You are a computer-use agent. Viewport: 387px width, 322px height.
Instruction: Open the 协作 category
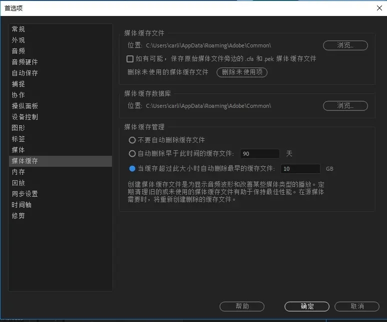[x=60, y=95]
